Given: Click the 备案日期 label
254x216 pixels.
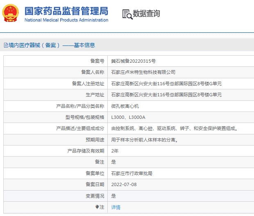Looking at the screenshot, I should (x=95, y=184).
